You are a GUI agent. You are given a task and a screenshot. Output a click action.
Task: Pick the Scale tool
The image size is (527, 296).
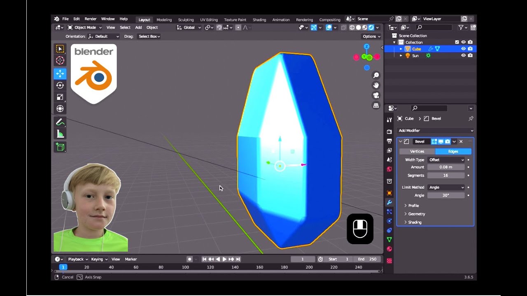click(60, 97)
